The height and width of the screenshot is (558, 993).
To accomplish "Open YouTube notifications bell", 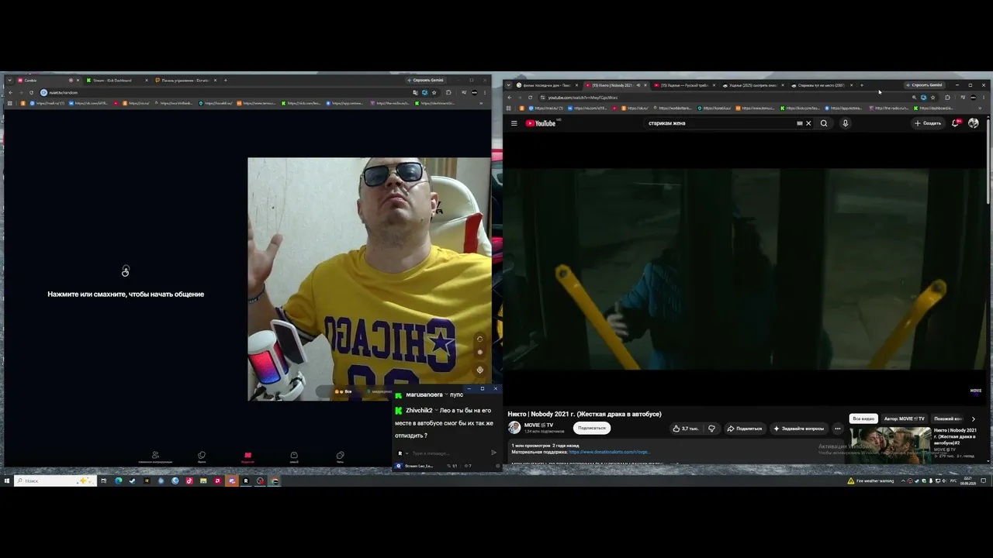I will pos(956,123).
